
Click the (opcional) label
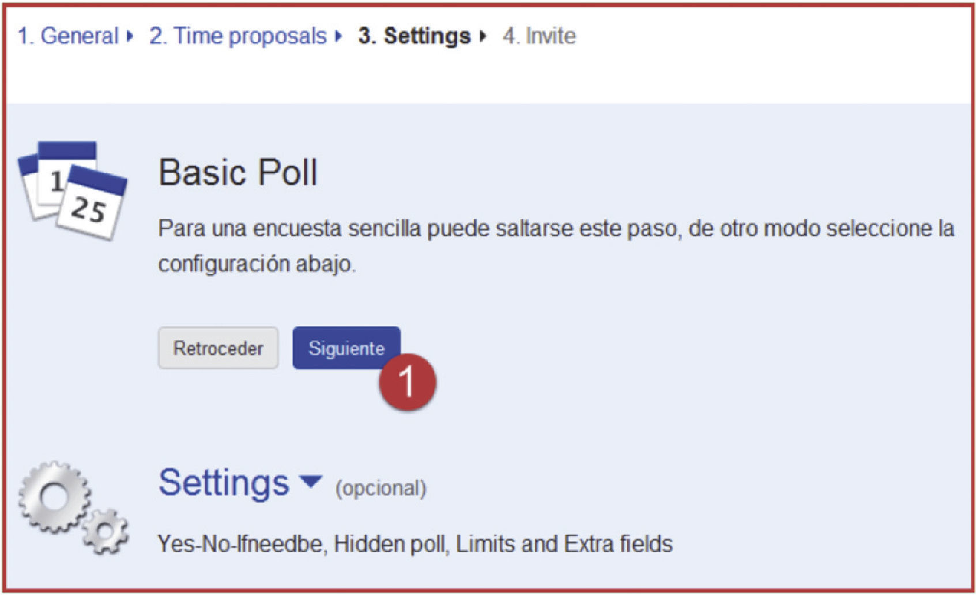[380, 488]
